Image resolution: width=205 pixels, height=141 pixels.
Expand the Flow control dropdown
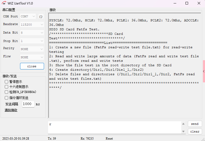32,57
